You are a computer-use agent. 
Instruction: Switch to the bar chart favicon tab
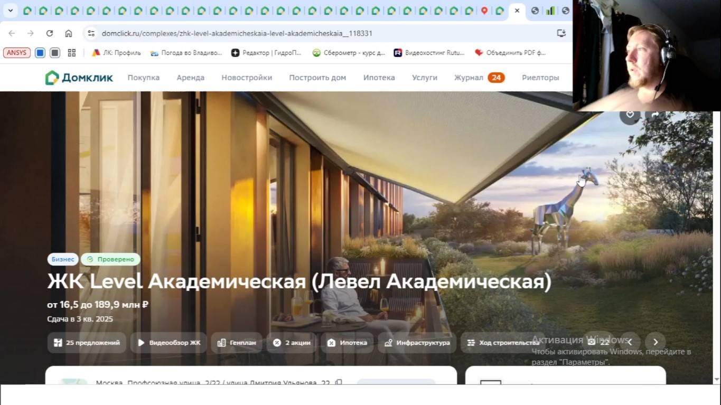(550, 11)
